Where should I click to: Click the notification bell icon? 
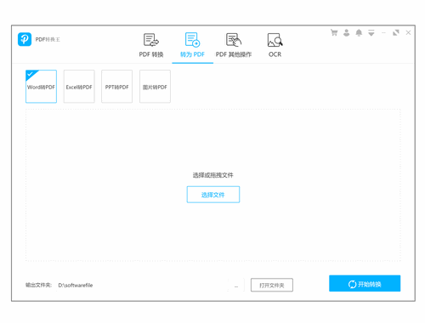pos(359,33)
